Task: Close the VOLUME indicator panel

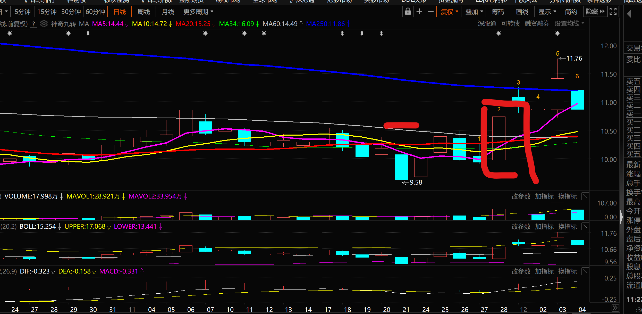Action: [x=585, y=196]
